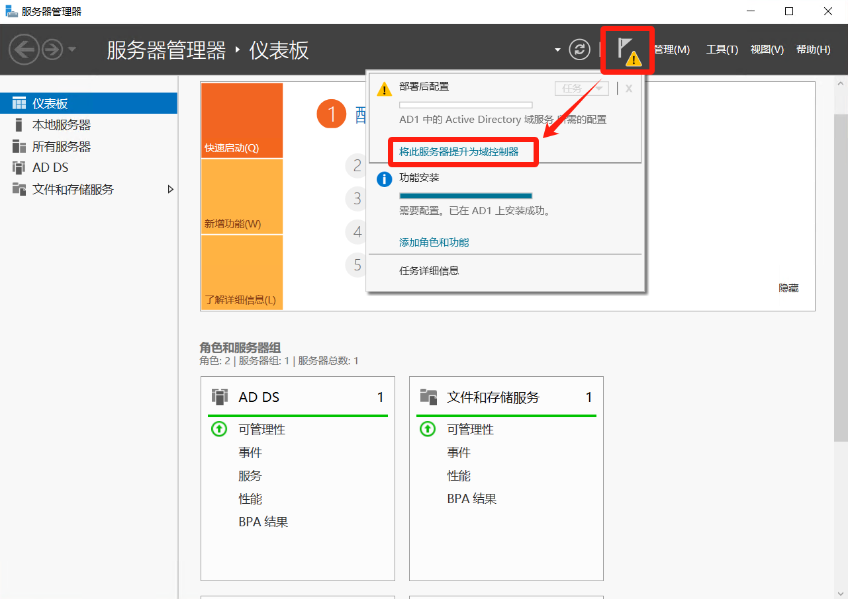This screenshot has height=599, width=848.
Task: Click the refresh dashboard icon
Action: (579, 50)
